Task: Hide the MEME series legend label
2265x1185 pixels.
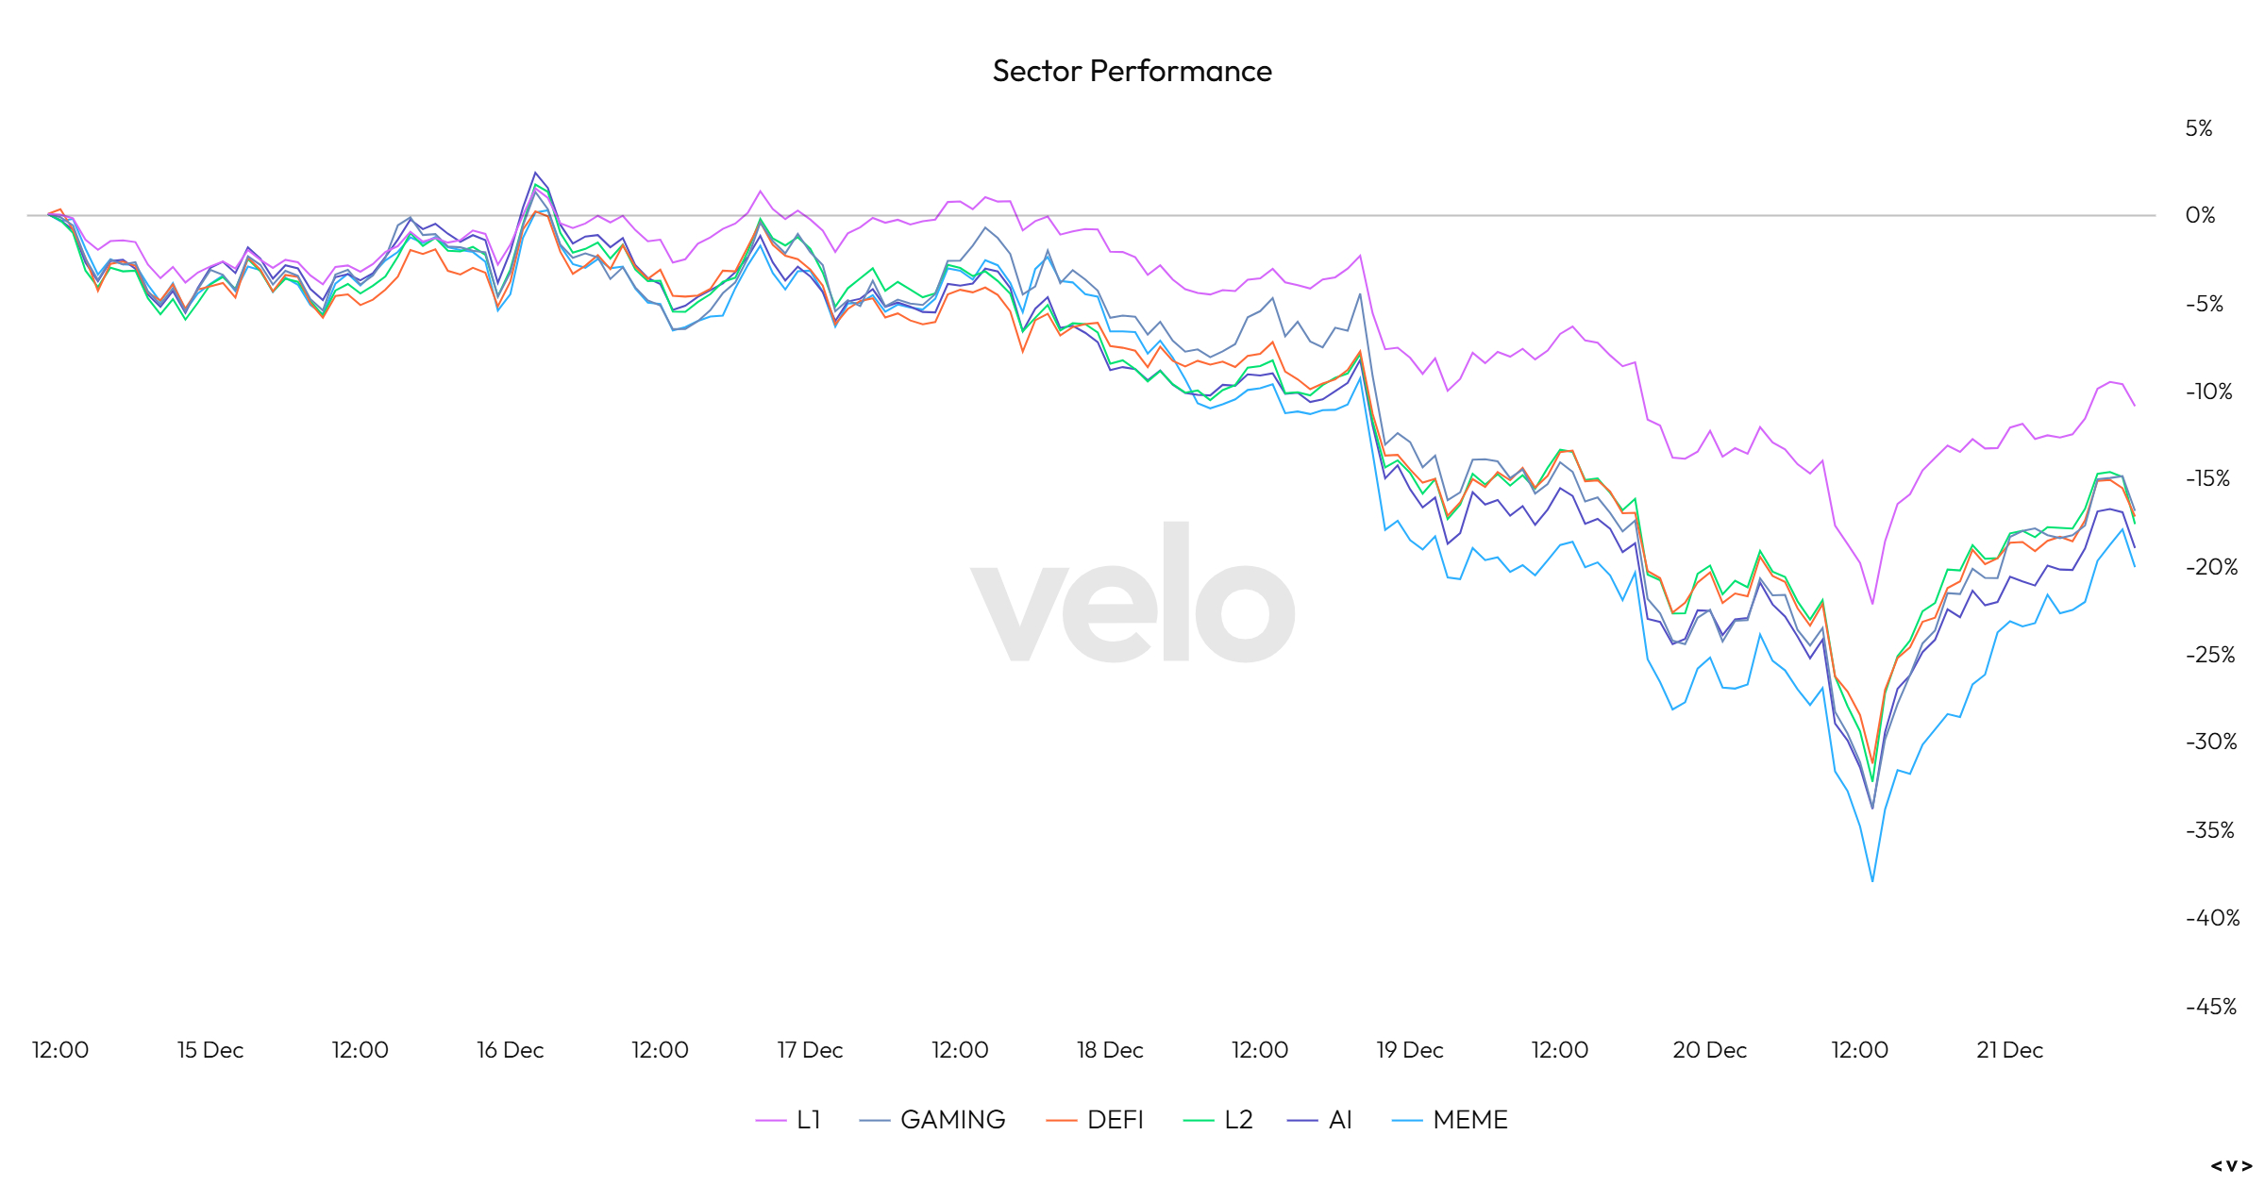Action: click(x=1469, y=1120)
